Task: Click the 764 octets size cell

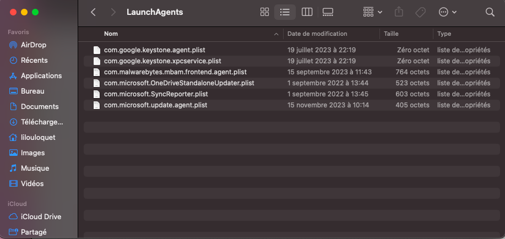Action: click(x=412, y=72)
